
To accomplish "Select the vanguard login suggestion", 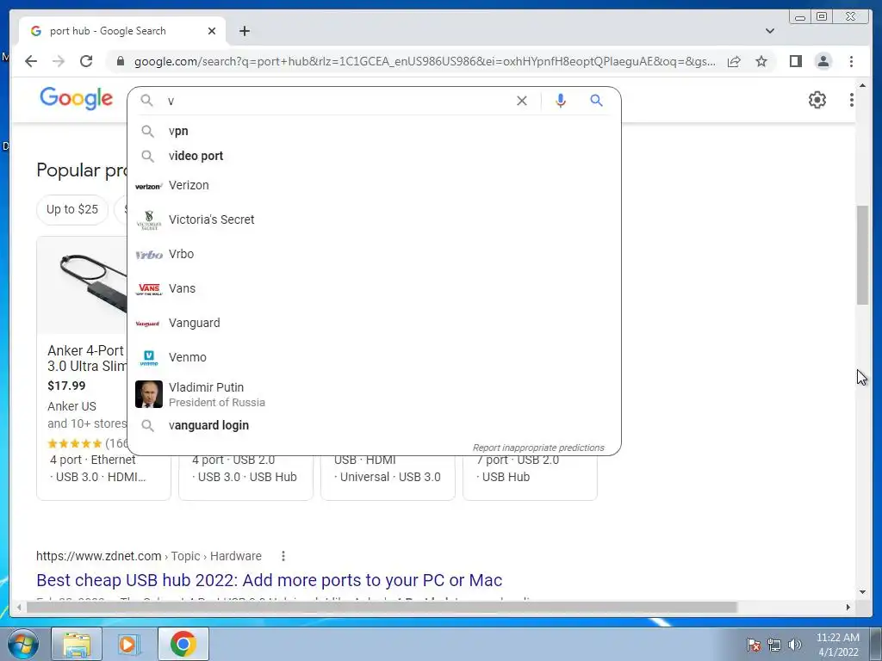I will tap(374, 425).
